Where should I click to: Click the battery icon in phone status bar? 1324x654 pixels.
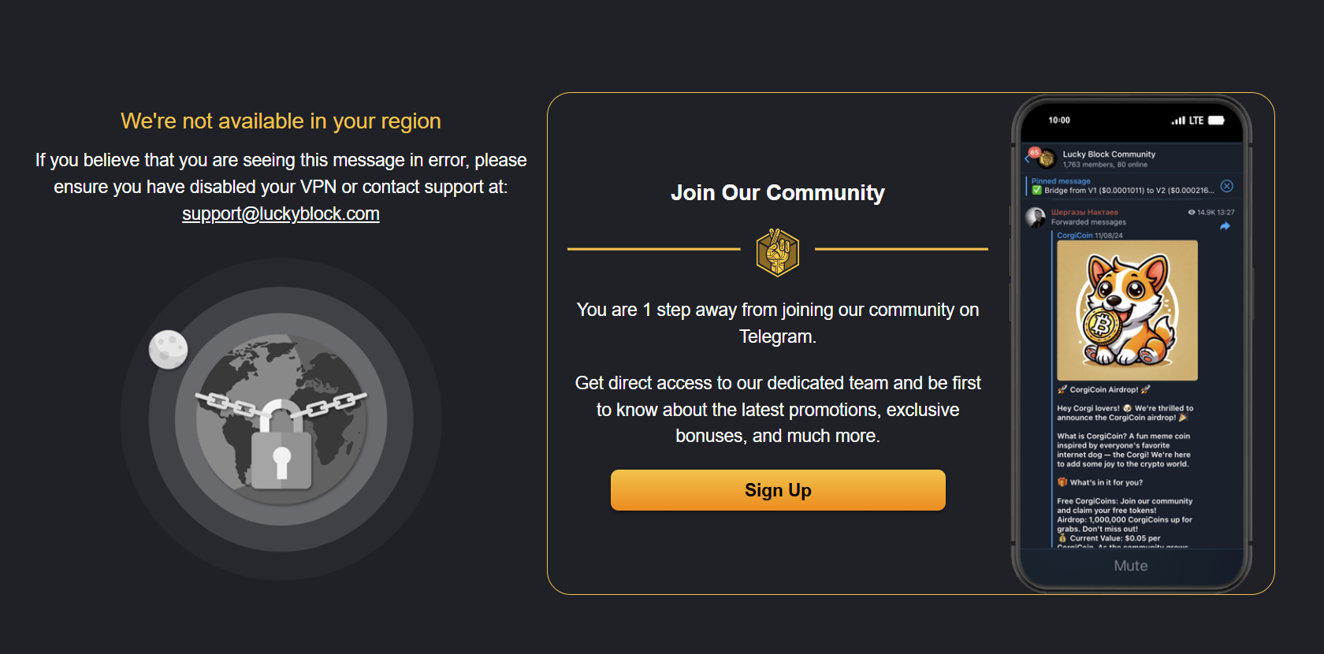pyautogui.click(x=1216, y=121)
